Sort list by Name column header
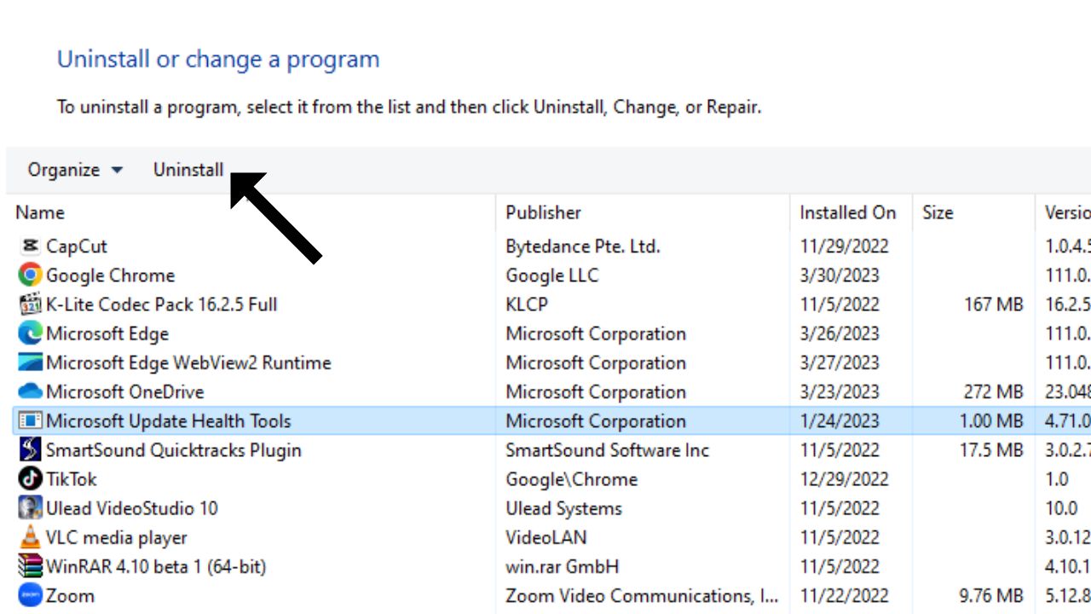This screenshot has width=1091, height=614. 40,212
